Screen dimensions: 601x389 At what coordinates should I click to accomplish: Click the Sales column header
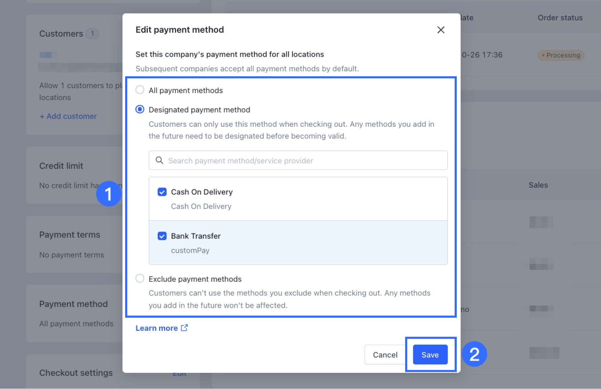click(x=538, y=185)
